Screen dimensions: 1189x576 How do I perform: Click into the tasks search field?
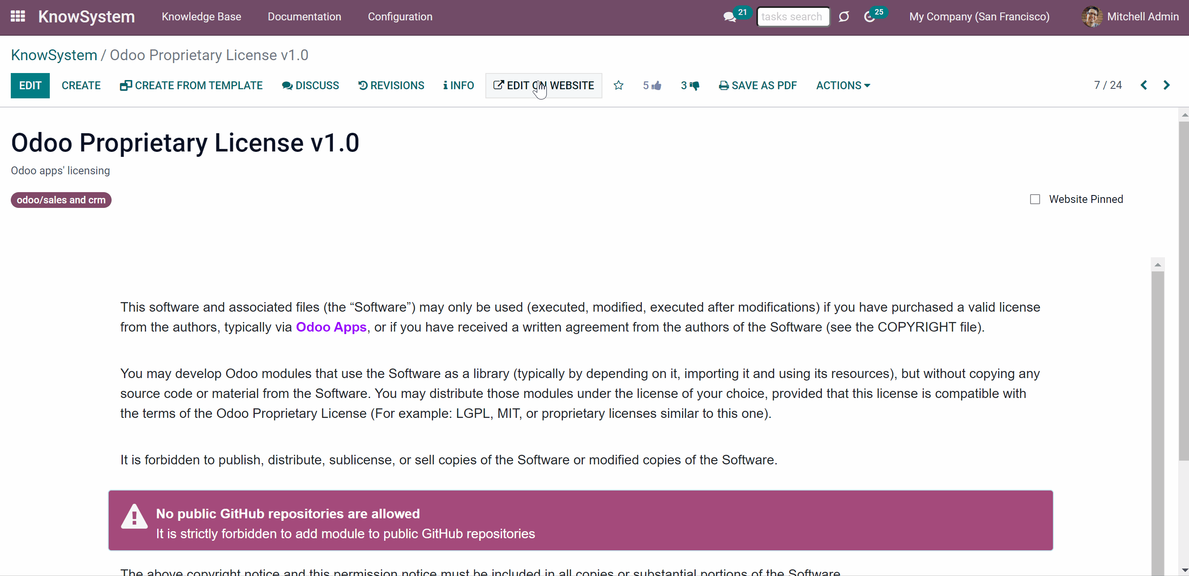(x=793, y=17)
